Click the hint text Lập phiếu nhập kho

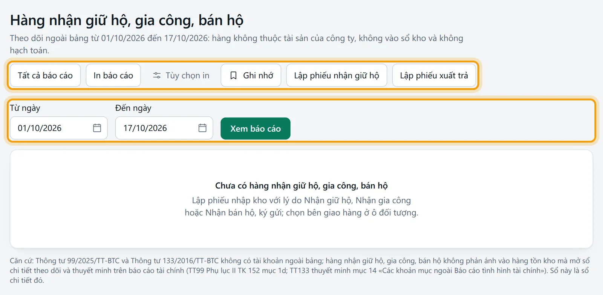tap(301, 207)
